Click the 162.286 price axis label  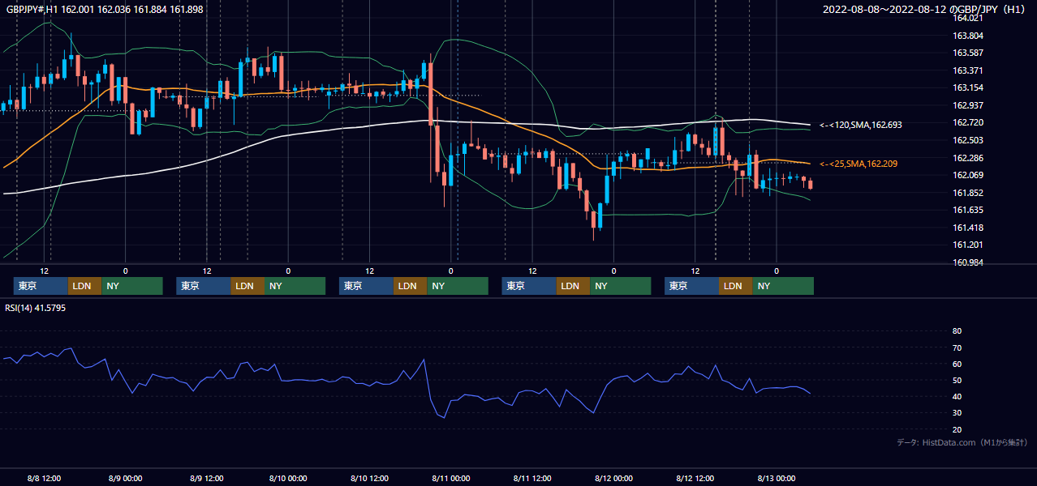tap(968, 158)
